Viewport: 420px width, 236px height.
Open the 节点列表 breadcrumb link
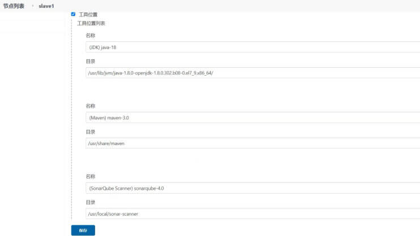[14, 6]
